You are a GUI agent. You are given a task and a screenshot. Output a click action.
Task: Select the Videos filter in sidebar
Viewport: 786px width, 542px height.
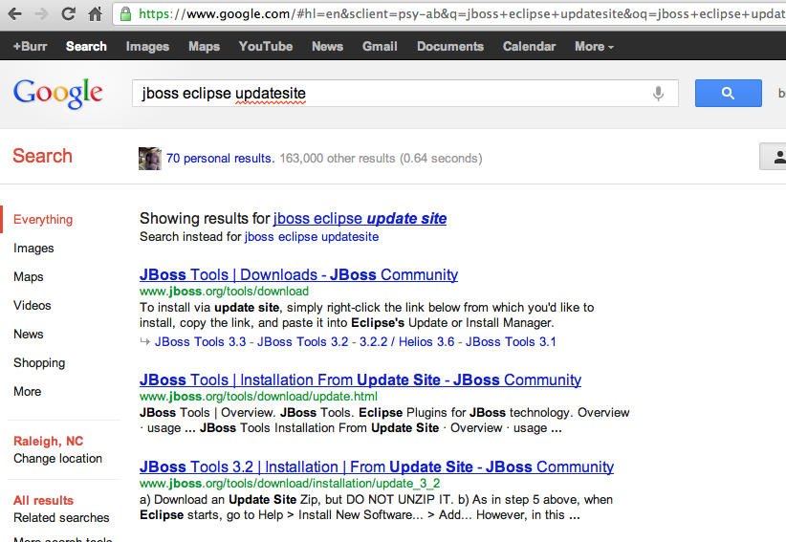[x=33, y=305]
